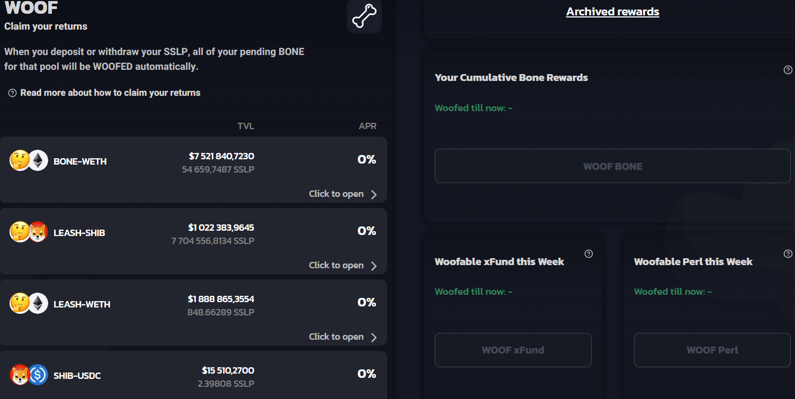Click the WOOF xFund button
795x399 pixels.
pos(513,350)
